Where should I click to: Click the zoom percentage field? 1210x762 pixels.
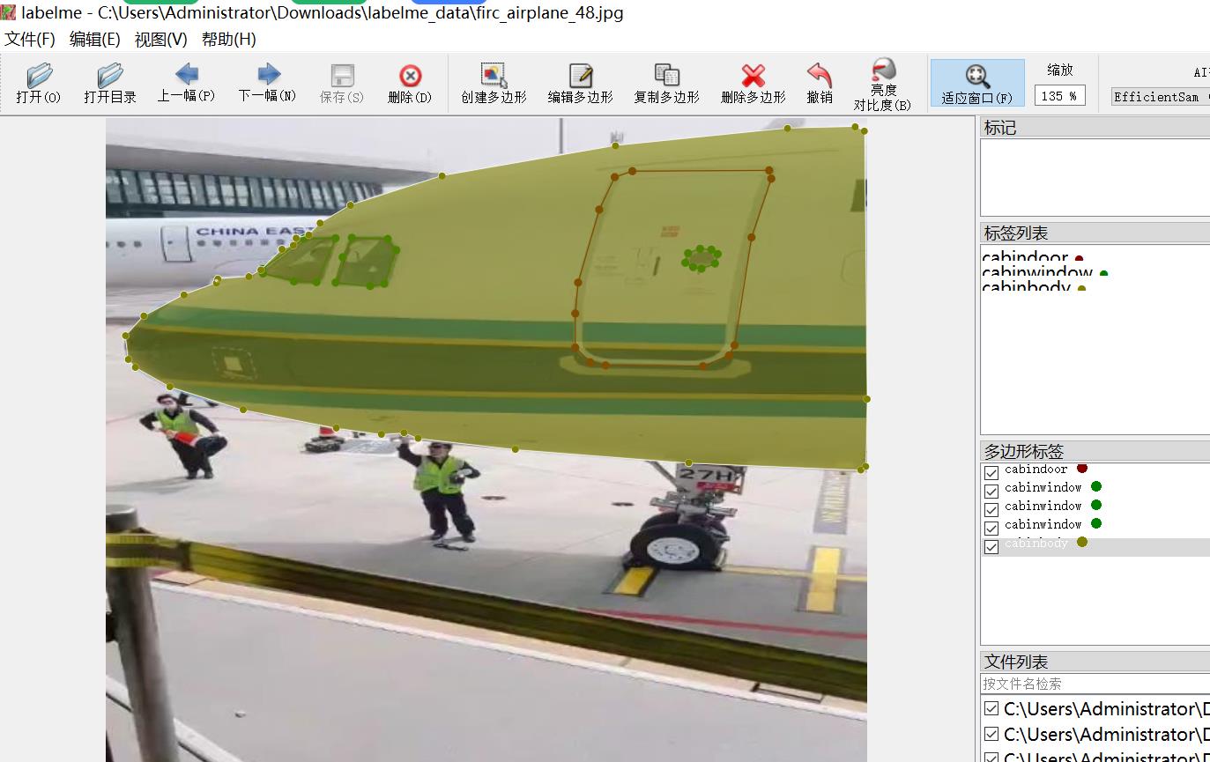(x=1058, y=97)
